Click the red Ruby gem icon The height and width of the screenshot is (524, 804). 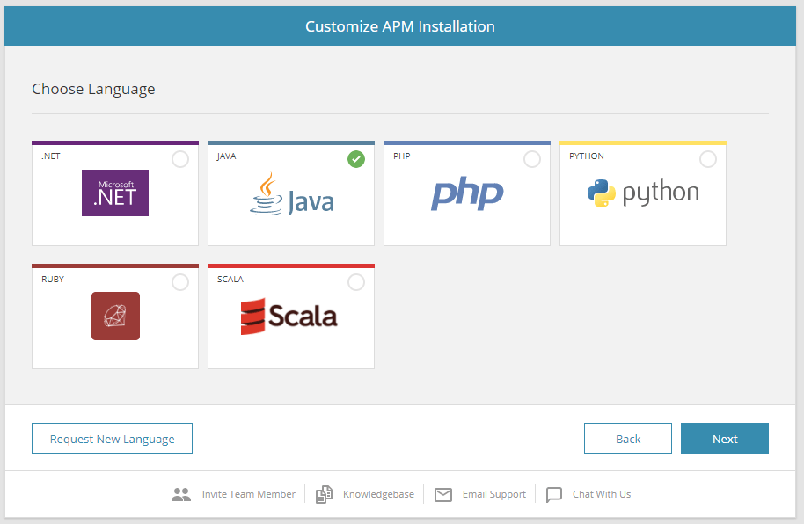pos(115,316)
